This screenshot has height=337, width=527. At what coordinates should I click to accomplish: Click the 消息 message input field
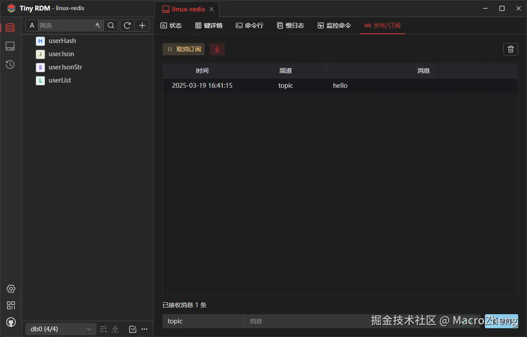[362, 321]
